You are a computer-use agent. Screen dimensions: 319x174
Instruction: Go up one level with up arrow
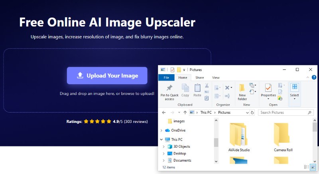click(185, 113)
